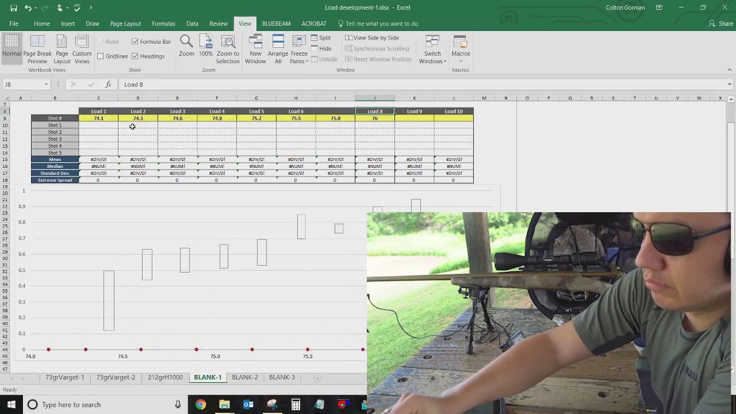Click the Share button
The width and height of the screenshot is (736, 414).
[x=720, y=24]
